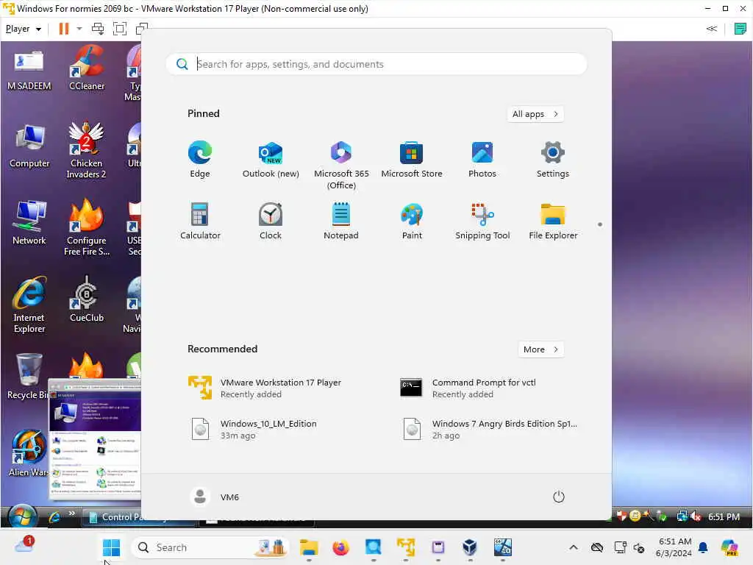
Task: Show All apps list
Action: (x=535, y=114)
